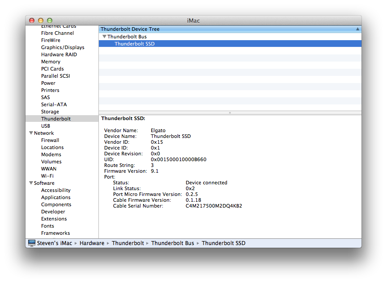Open Serial-ATA in sidebar
Image resolution: width=387 pixels, height=283 pixels.
54,104
